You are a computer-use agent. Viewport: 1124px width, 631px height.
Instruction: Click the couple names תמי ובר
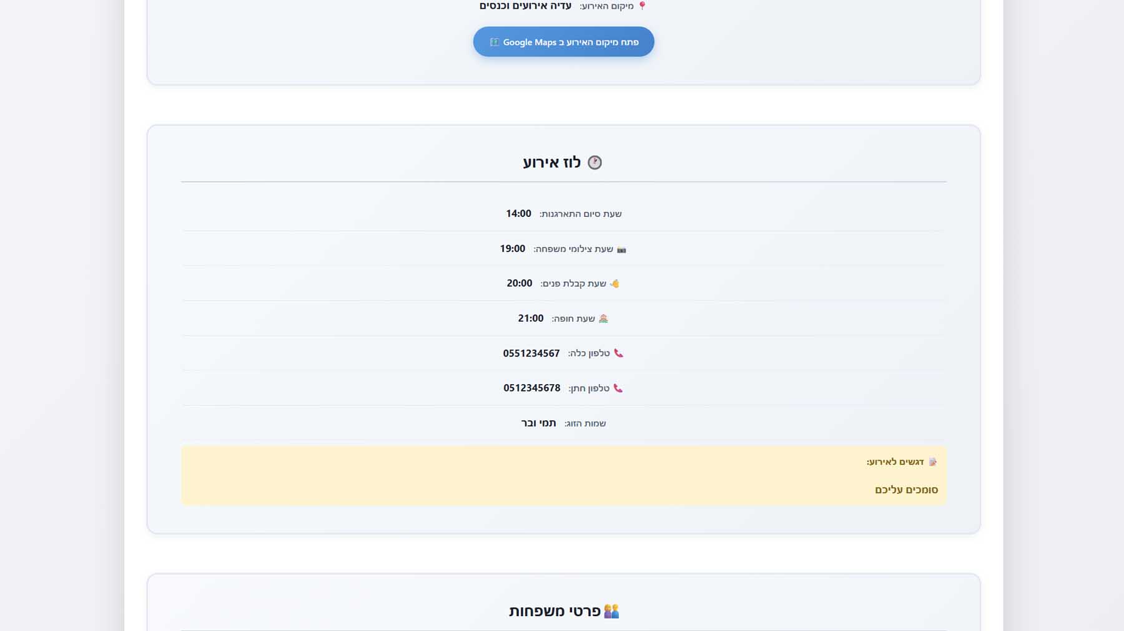(x=538, y=423)
